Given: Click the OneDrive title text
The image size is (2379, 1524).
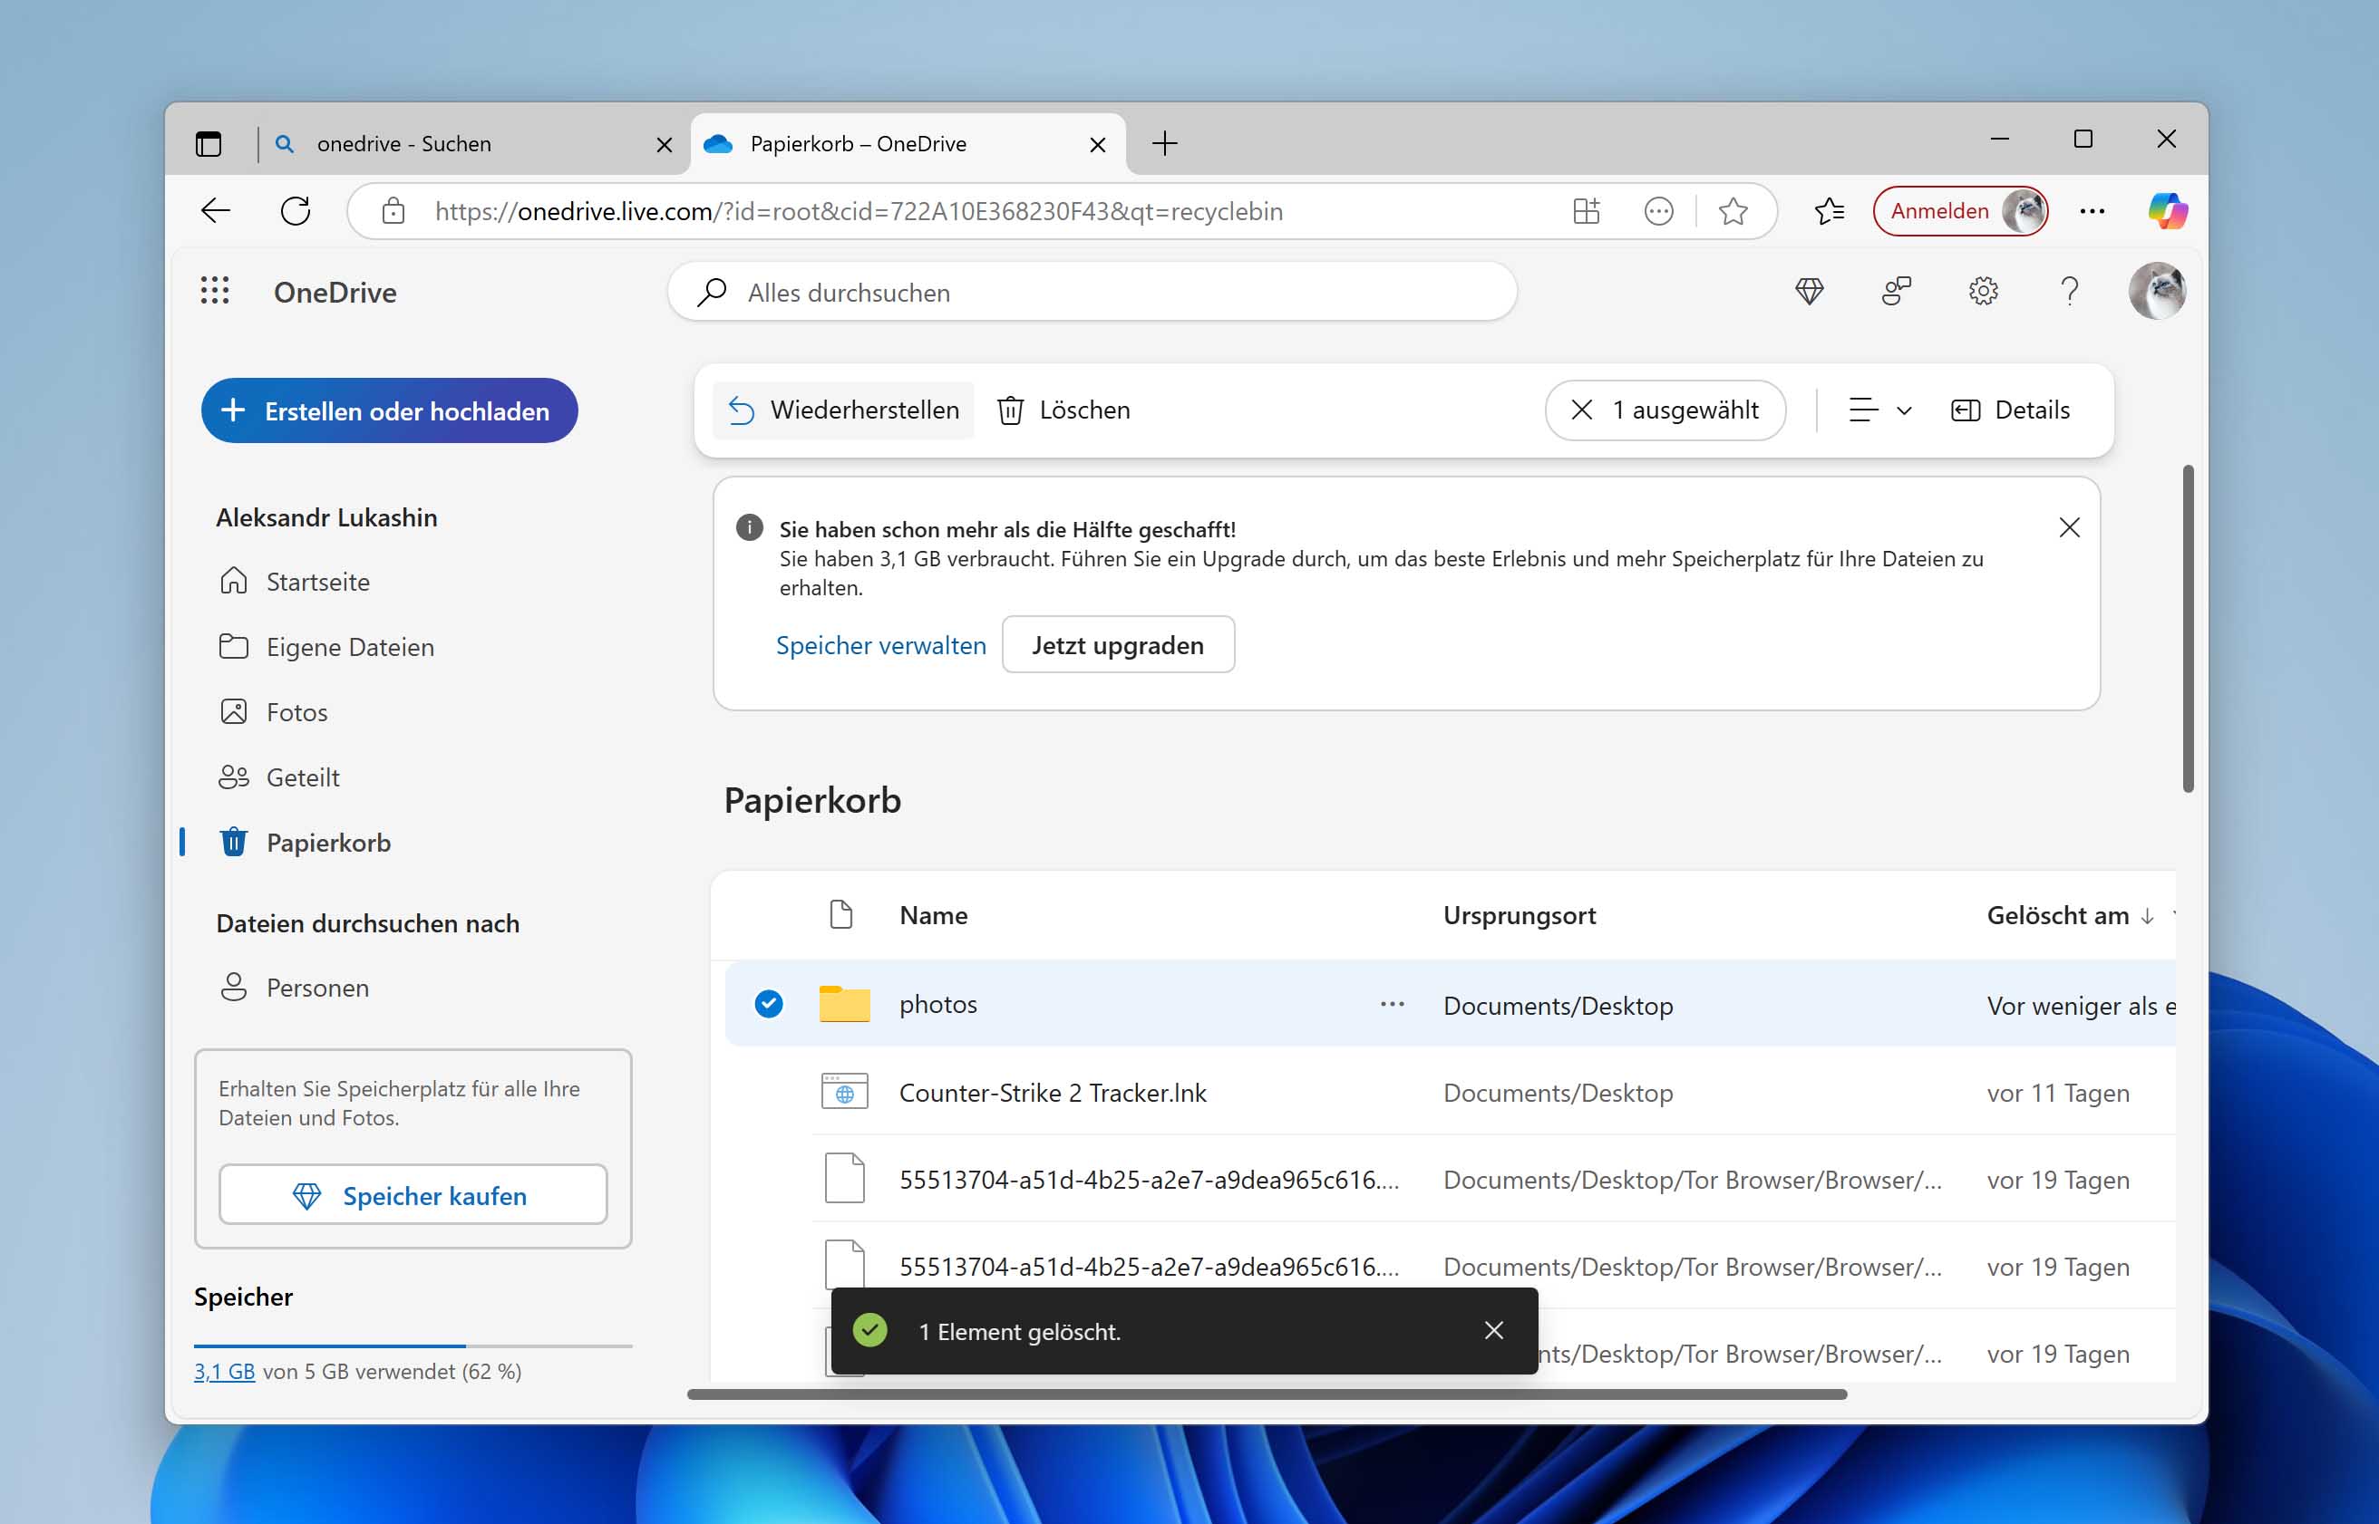Looking at the screenshot, I should point(335,292).
